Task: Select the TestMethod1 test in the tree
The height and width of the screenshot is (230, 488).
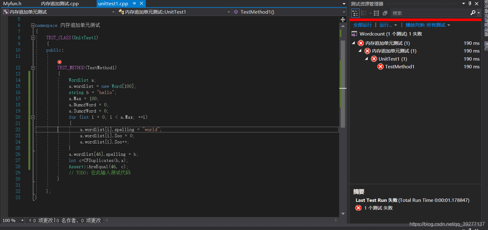Action: click(400, 66)
